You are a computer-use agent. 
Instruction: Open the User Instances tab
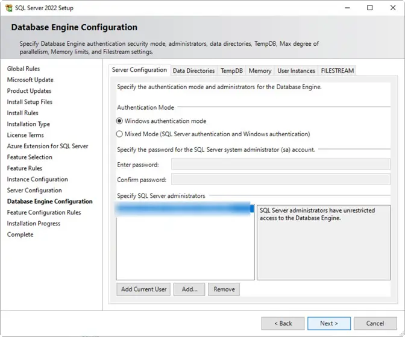pyautogui.click(x=296, y=71)
